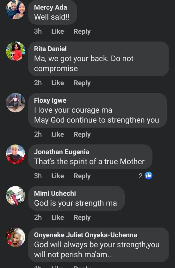Reply to Floxy Igwe's comment
Image resolution: width=175 pixels, height=268 pixels.
(x=82, y=134)
